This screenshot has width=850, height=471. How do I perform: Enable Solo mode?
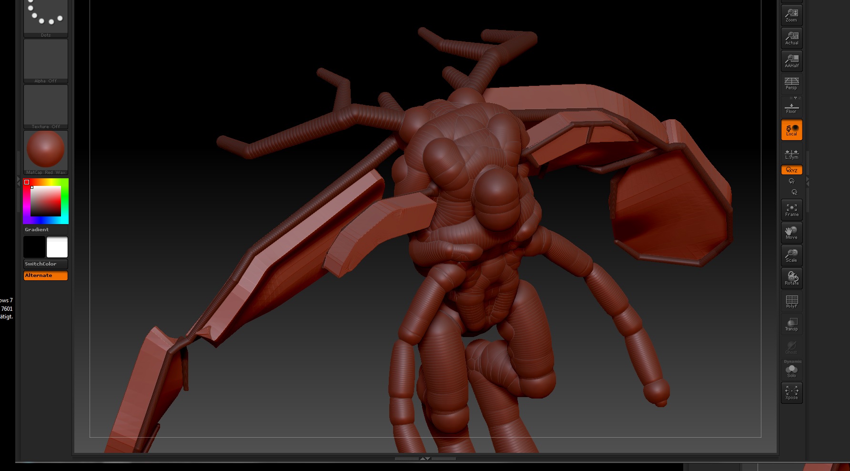tap(791, 370)
